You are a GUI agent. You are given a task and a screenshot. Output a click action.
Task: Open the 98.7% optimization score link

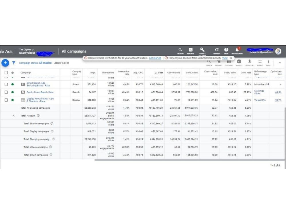[x=278, y=100]
